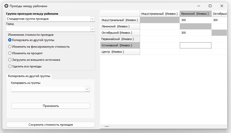Select the 'Центр (Ижевск)' row header
This screenshot has width=231, height=133.
(x=120, y=52)
